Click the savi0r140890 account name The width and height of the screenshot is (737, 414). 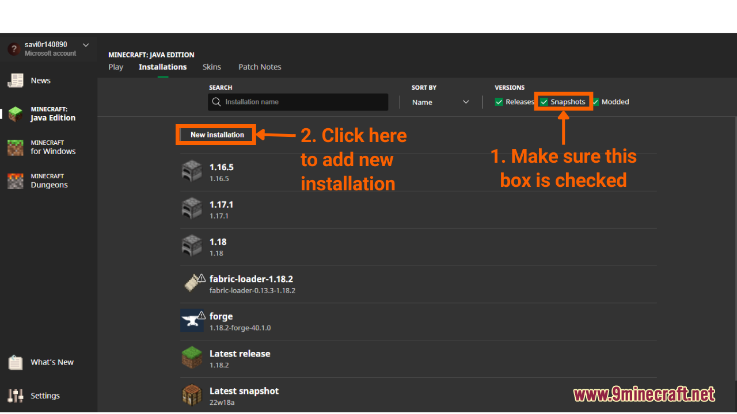(x=46, y=44)
